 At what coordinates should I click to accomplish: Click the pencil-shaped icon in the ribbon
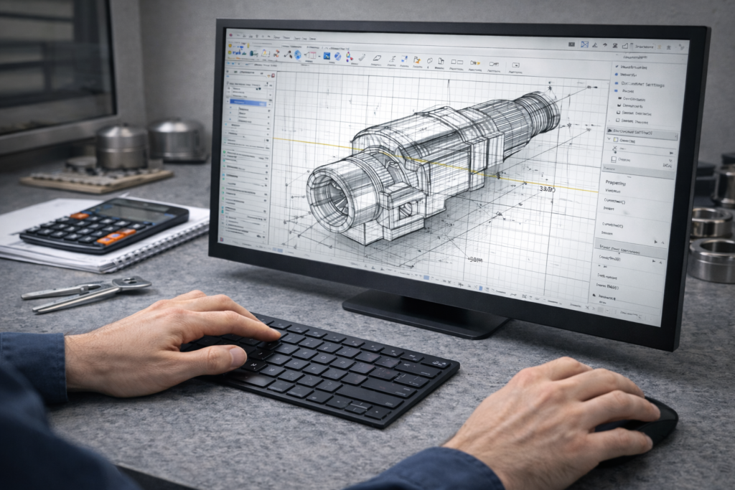pyautogui.click(x=361, y=57)
